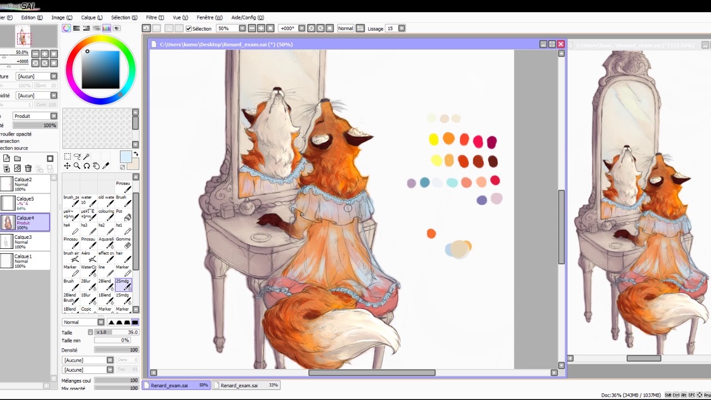This screenshot has height=400, width=711.
Task: Choose the Gomme eraser brush
Action: pyautogui.click(x=123, y=243)
